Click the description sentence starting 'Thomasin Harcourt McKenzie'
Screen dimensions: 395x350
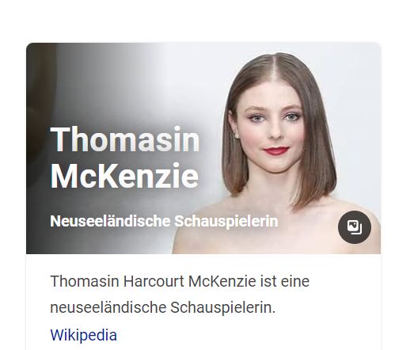(x=180, y=294)
